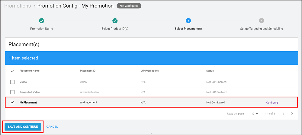The width and height of the screenshot is (302, 135).
Task: Click the N/A IAP Promotions cell for Video
Action: pos(143,82)
